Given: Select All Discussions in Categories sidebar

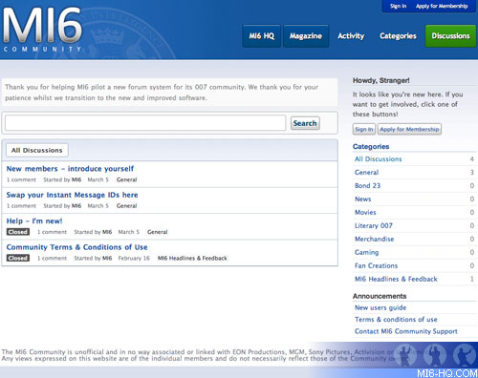Looking at the screenshot, I should [379, 159].
